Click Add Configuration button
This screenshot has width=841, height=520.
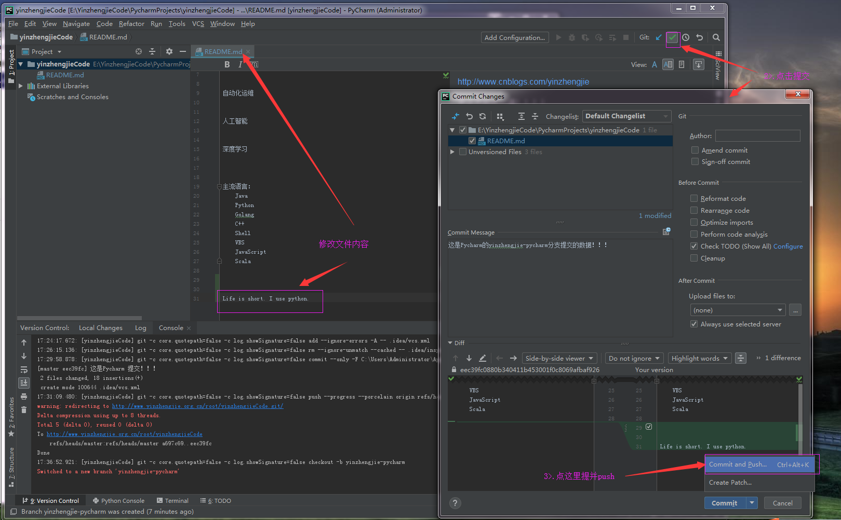(514, 37)
